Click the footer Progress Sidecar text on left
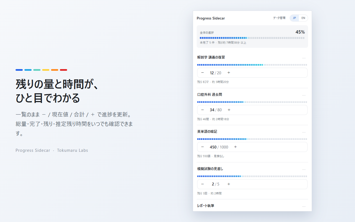Screen dimensions: 355x222 tap(33, 150)
